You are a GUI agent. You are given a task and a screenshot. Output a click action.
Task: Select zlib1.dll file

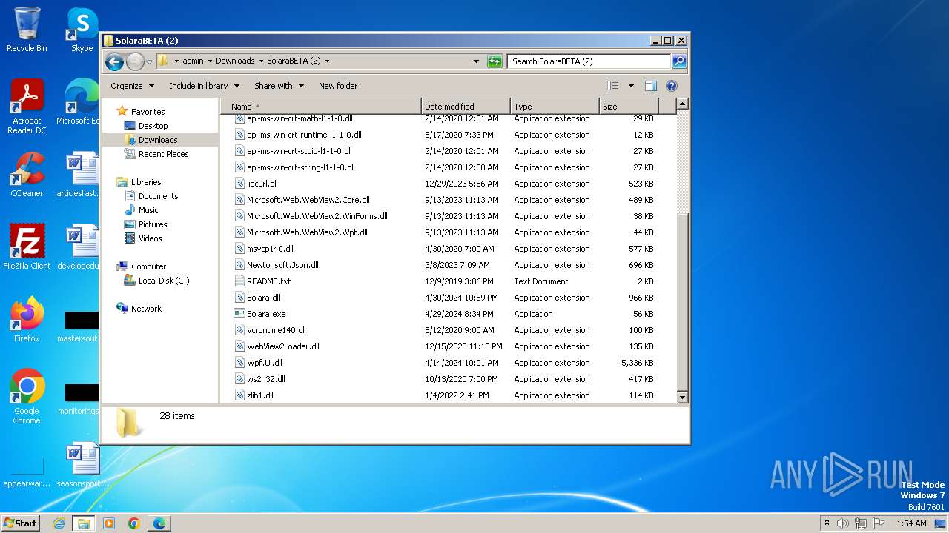pos(259,395)
